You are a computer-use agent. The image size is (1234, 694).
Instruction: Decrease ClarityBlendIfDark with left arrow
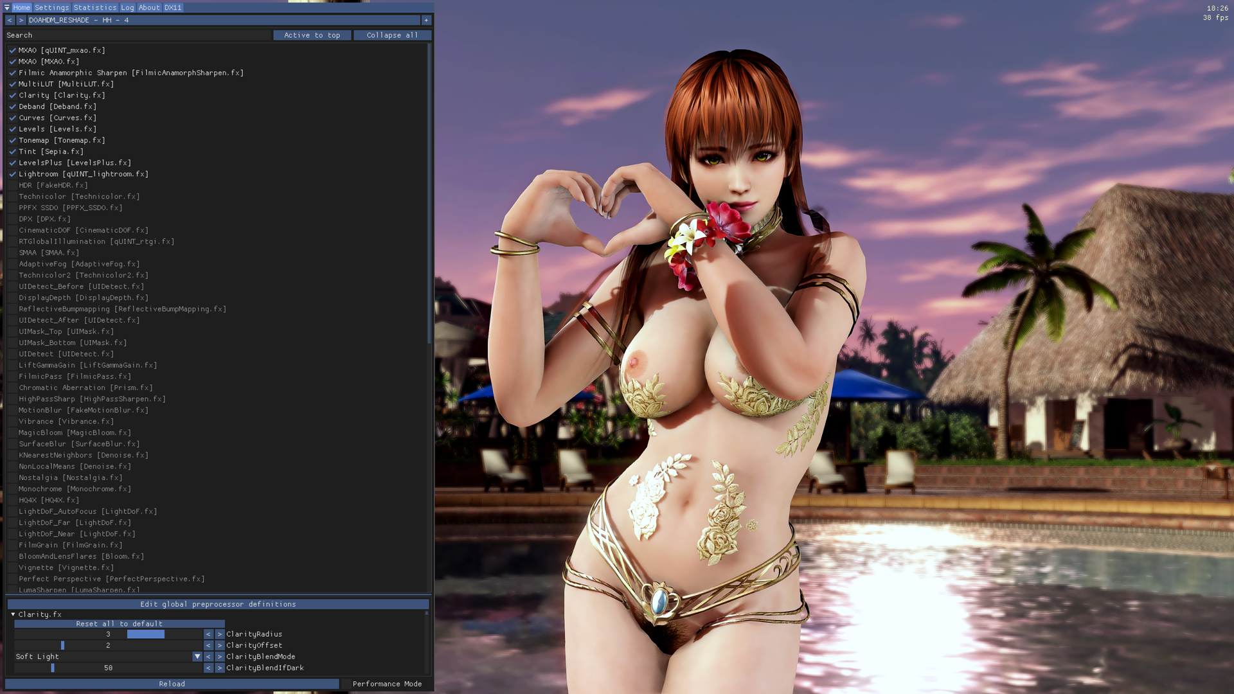coord(208,668)
